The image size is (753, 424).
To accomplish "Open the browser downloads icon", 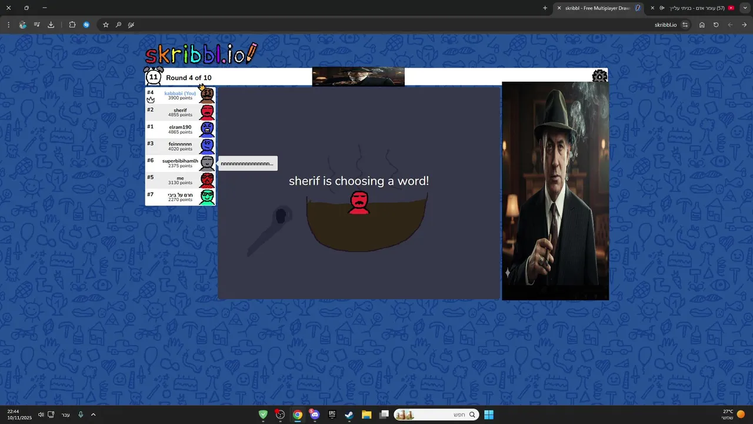I will (x=51, y=25).
